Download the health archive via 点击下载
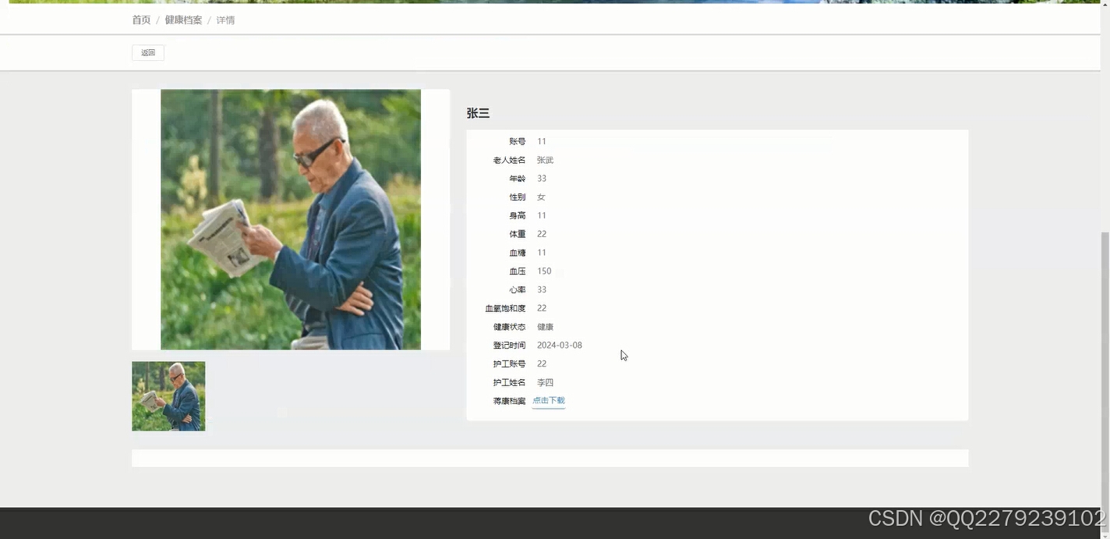The image size is (1110, 539). point(548,400)
